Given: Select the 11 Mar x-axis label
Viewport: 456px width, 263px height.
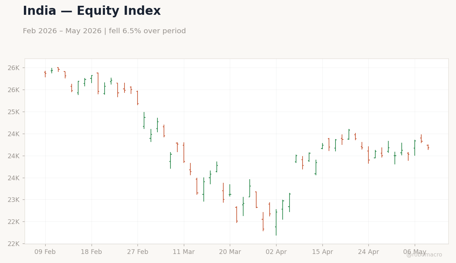Looking at the screenshot, I should point(184,252).
